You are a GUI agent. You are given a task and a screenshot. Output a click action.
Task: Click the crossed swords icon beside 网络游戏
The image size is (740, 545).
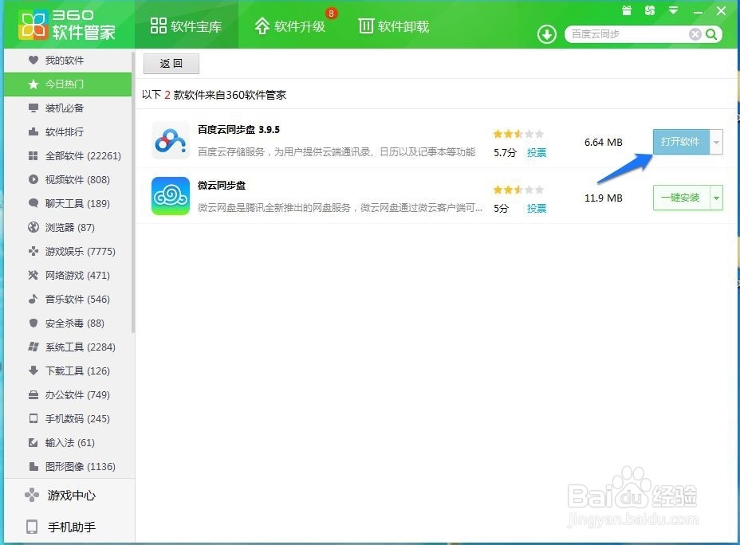point(33,275)
